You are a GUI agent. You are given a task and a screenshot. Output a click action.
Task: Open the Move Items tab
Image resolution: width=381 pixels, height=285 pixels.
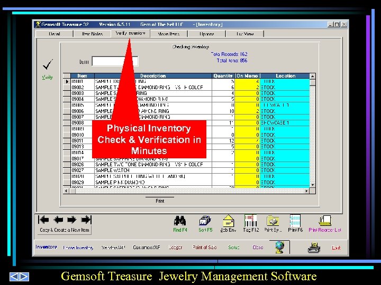click(169, 34)
